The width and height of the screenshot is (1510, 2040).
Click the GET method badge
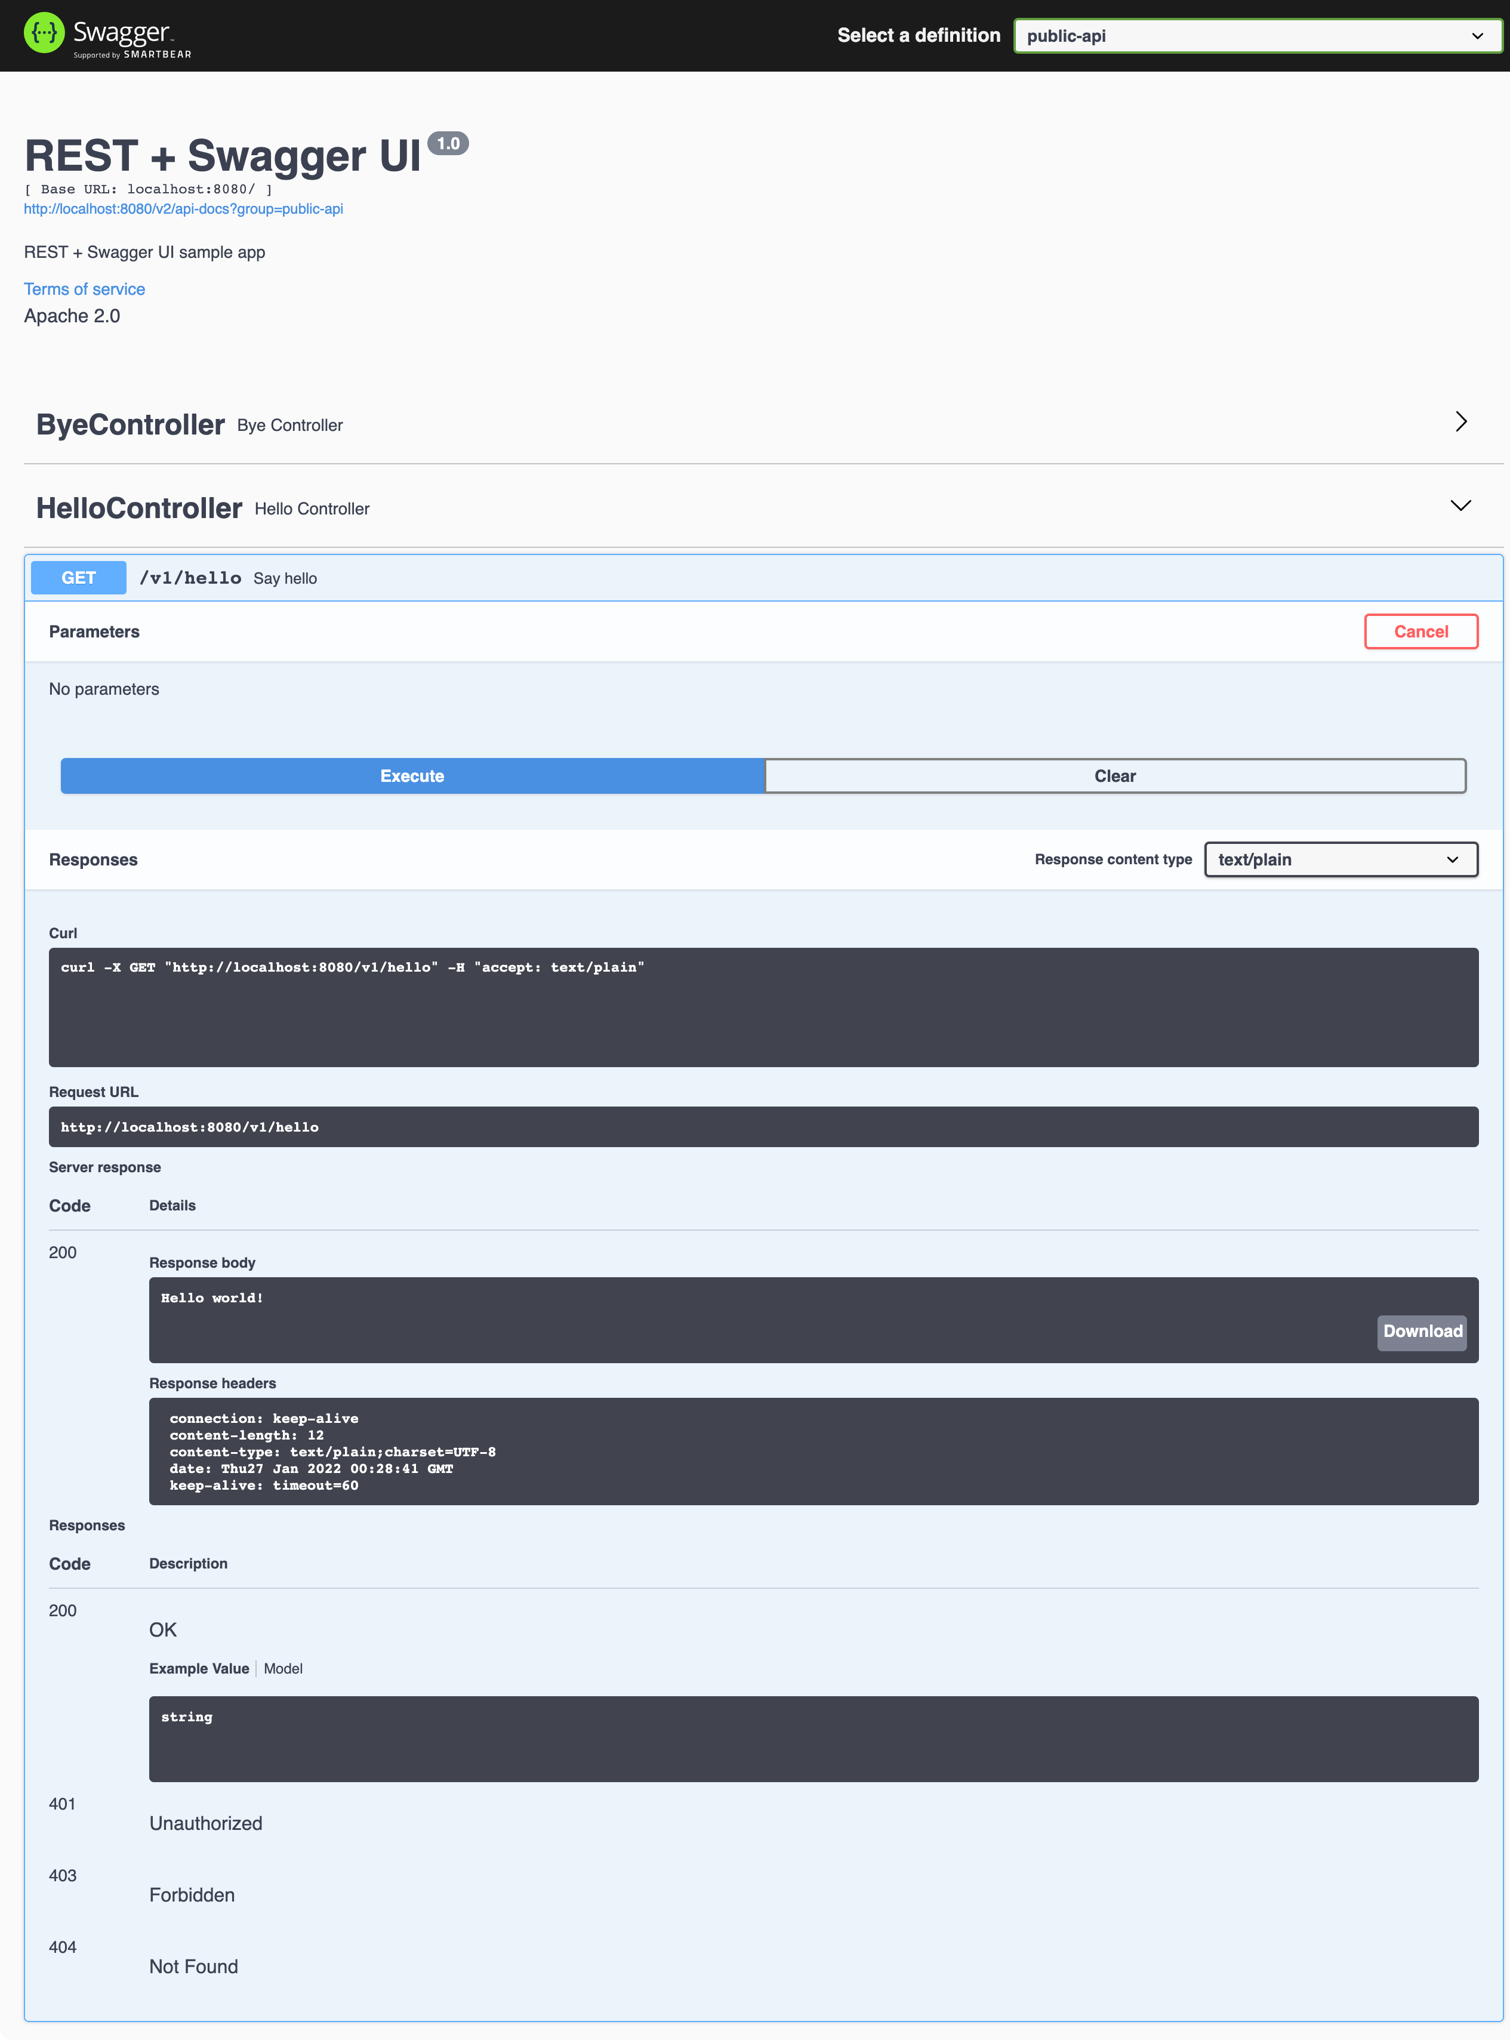(x=79, y=578)
